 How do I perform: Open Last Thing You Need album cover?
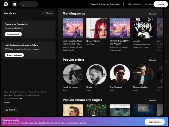(73, 28)
